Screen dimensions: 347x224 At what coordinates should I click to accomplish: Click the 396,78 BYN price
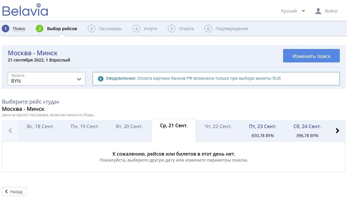click(x=307, y=136)
